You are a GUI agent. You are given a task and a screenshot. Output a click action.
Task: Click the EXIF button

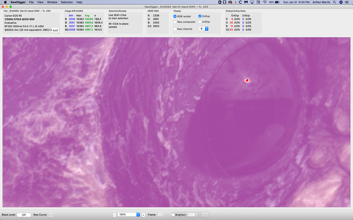[x=55, y=31]
